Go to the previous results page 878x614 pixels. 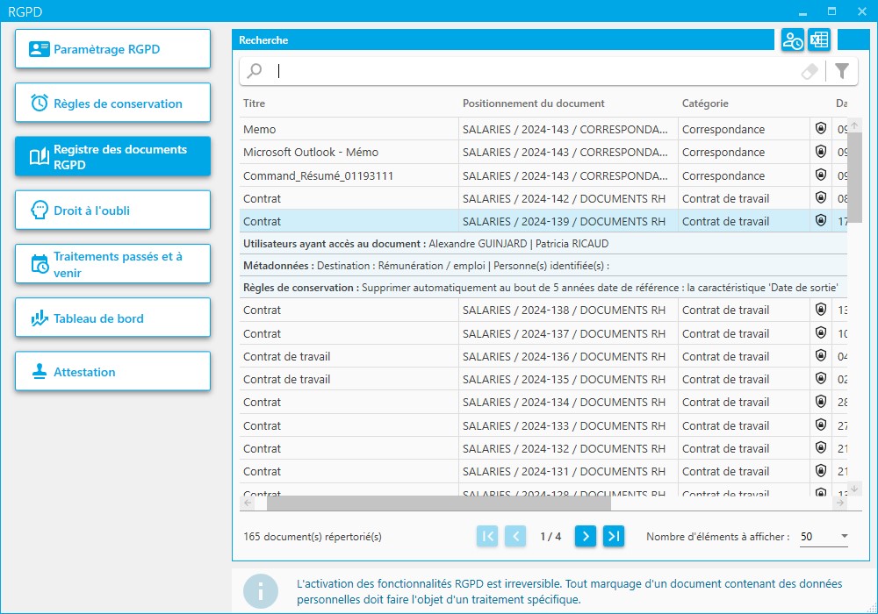(515, 536)
